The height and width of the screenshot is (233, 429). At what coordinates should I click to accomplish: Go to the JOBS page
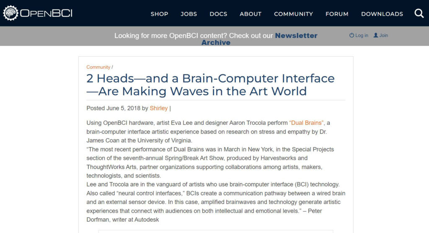coord(189,14)
